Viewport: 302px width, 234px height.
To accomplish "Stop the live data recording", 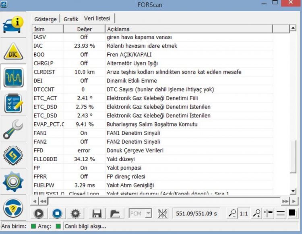I will [57, 213].
